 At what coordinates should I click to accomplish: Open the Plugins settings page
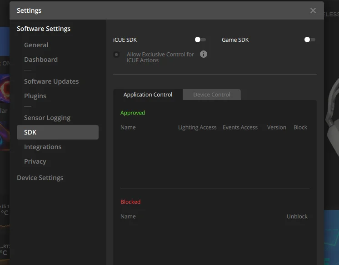pyautogui.click(x=35, y=96)
